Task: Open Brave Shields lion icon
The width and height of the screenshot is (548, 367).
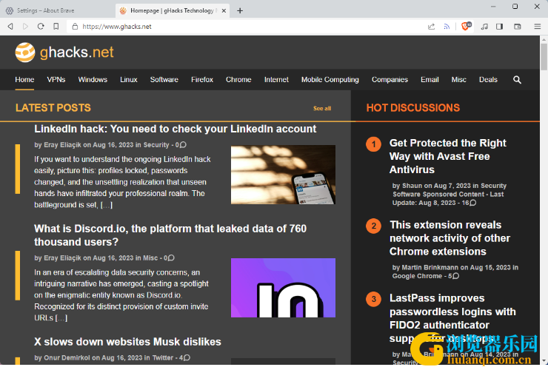Action: click(x=467, y=26)
